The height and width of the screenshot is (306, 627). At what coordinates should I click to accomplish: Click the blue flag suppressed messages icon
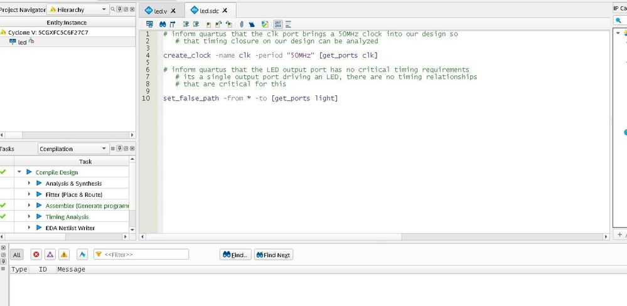point(82,255)
